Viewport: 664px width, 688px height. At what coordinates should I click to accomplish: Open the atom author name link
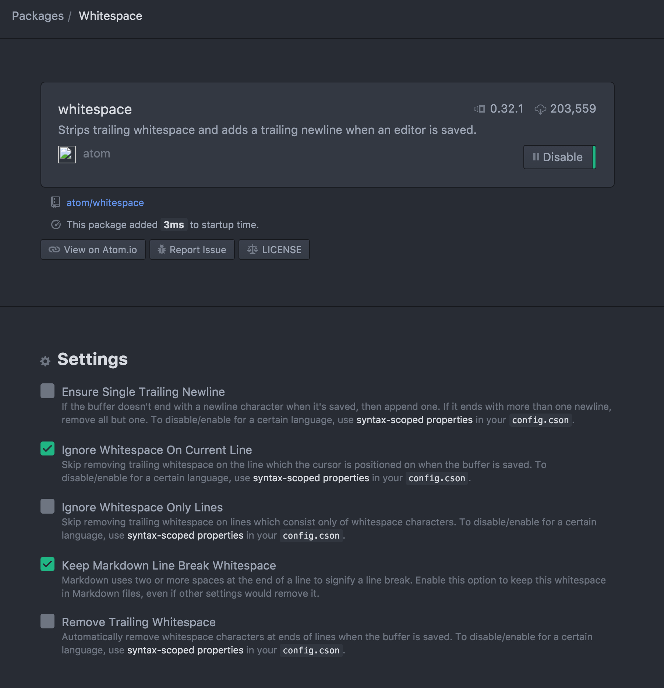96,153
